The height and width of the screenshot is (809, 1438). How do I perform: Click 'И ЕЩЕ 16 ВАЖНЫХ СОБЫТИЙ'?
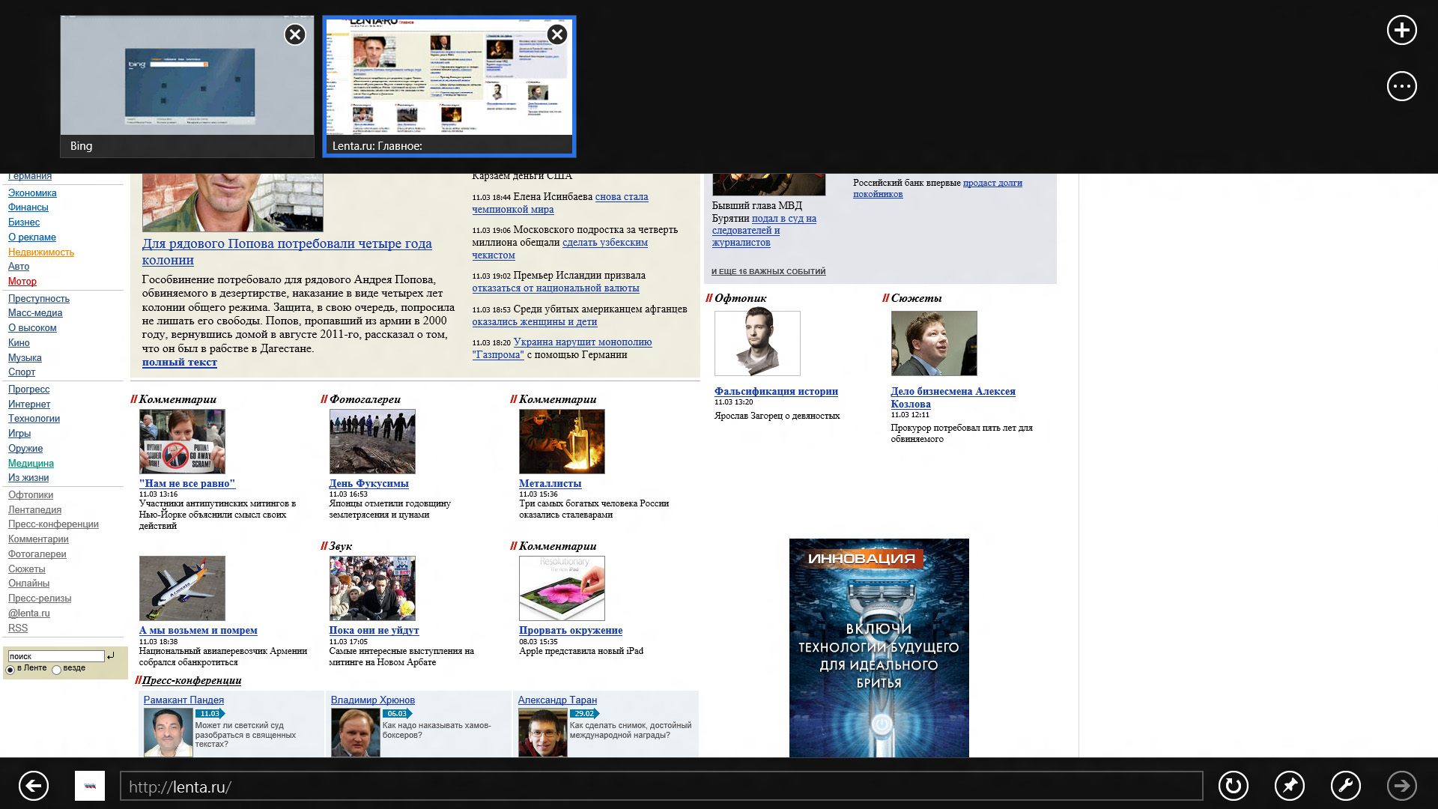point(768,272)
